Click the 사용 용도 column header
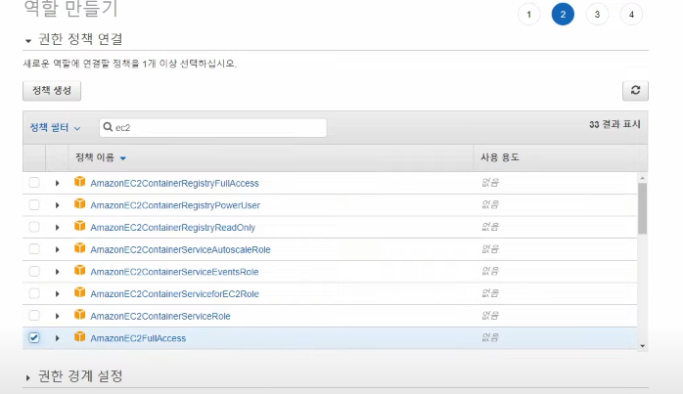Image resolution: width=683 pixels, height=394 pixels. click(500, 157)
